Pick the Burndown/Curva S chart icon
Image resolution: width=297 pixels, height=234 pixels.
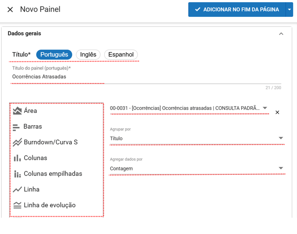point(17,142)
